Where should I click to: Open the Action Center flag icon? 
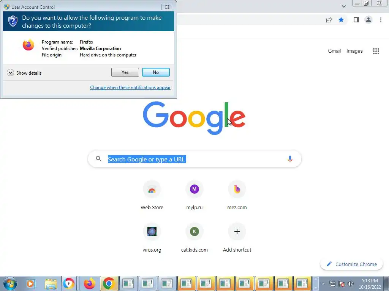(342, 284)
